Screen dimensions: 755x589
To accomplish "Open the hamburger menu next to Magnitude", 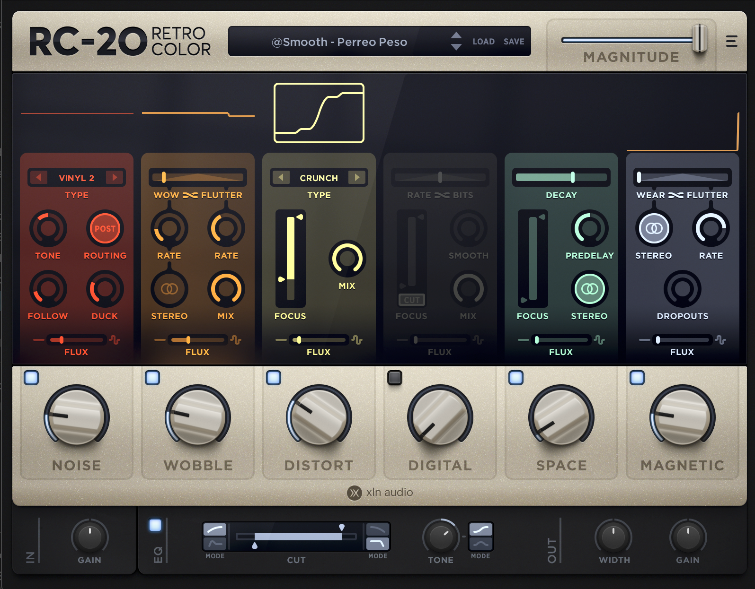I will pos(731,42).
